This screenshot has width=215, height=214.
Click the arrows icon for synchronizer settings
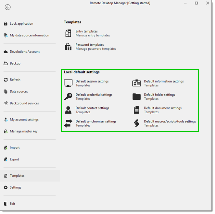click(68, 123)
